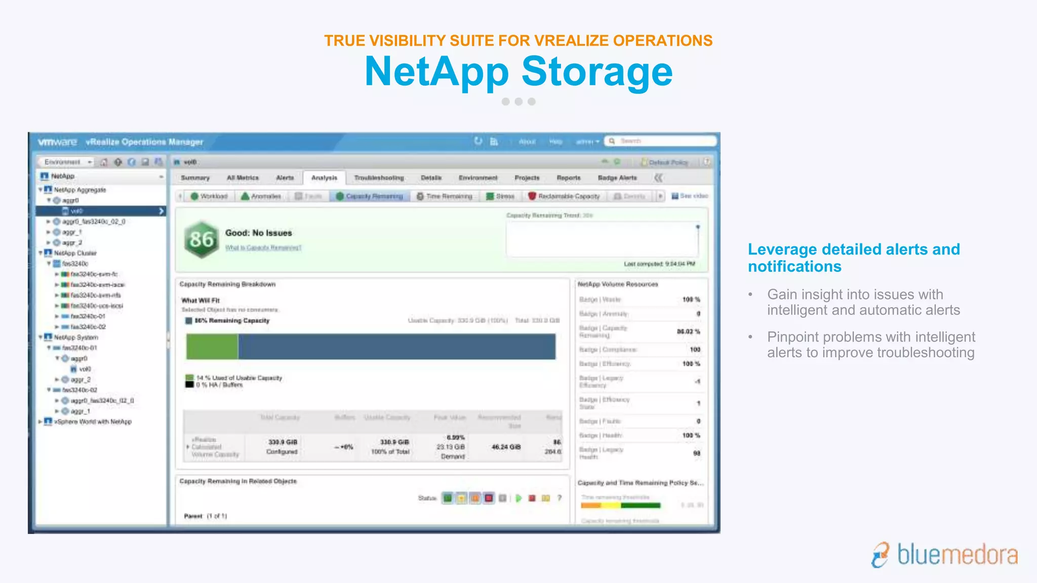The height and width of the screenshot is (583, 1037).
Task: Switch to the All Metrics tab
Action: [x=243, y=178]
